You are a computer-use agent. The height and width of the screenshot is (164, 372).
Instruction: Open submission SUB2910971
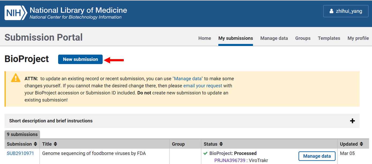[20, 154]
